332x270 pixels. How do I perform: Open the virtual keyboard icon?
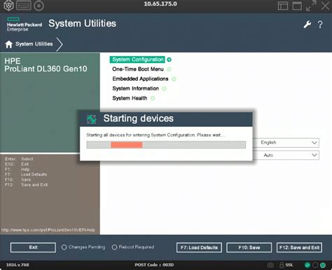[x=24, y=6]
